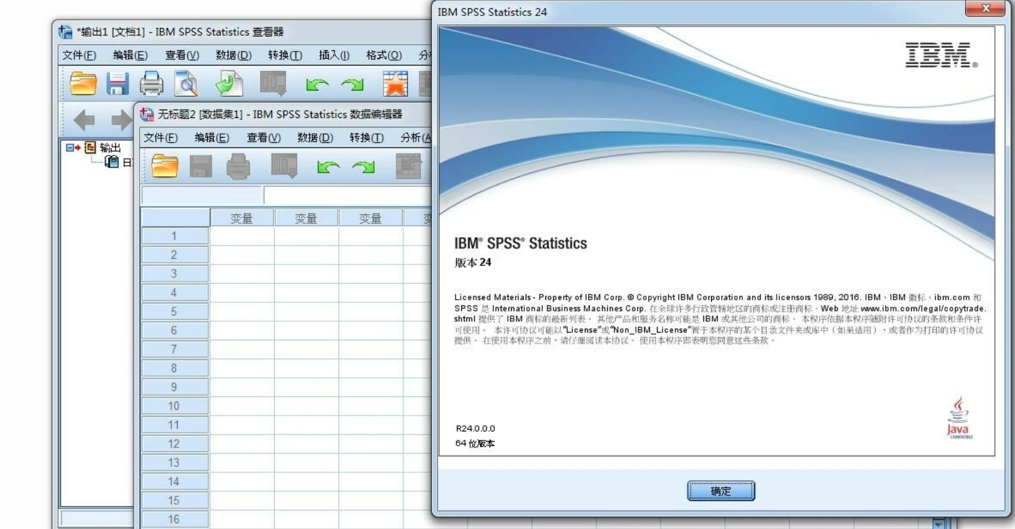Click the star bookmark icon in Viewer toolbar
Viewport: 1015px width, 529px height.
pos(395,83)
